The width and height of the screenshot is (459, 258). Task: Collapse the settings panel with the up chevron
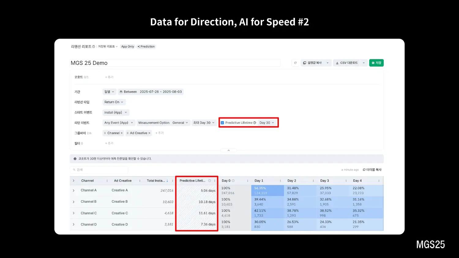(229, 150)
